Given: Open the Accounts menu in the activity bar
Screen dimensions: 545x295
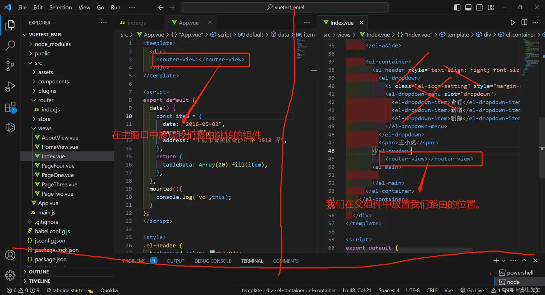Looking at the screenshot, I should tap(10, 255).
